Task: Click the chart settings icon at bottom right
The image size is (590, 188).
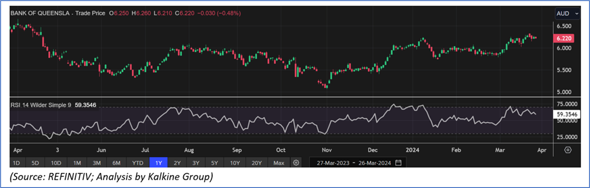Action: (x=568, y=149)
